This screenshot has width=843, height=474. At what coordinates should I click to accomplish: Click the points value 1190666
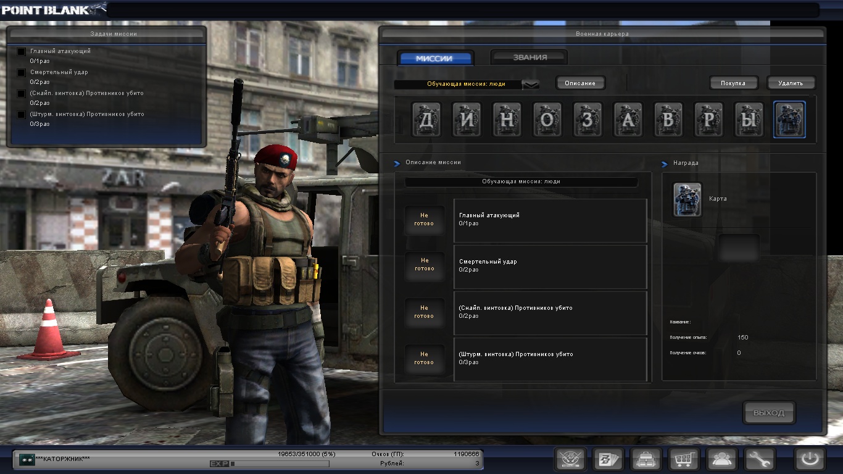467,454
